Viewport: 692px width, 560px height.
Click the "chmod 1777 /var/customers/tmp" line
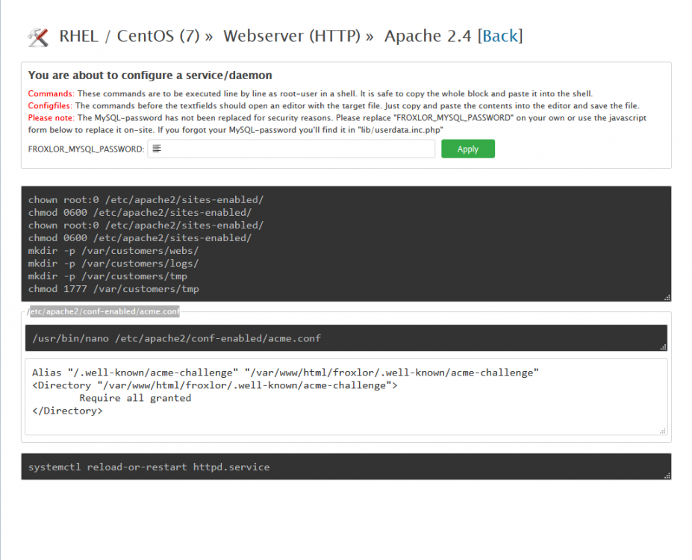(113, 289)
